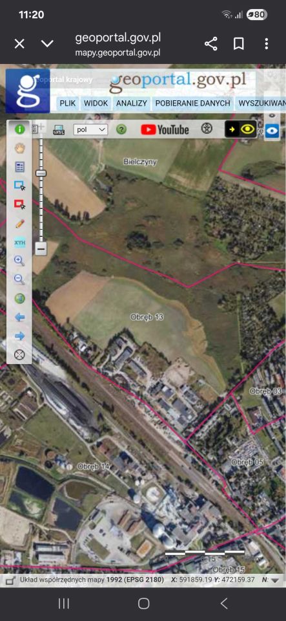Open the POBIERANIE DANYCH menu
The width and height of the screenshot is (286, 621).
192,103
